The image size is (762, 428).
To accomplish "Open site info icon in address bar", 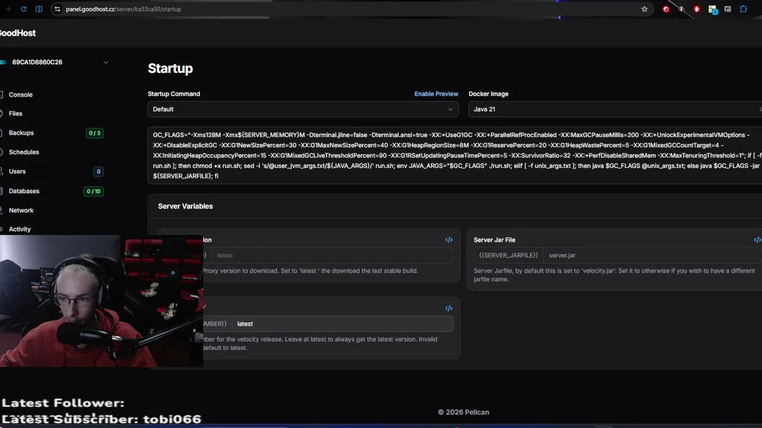I will point(57,9).
